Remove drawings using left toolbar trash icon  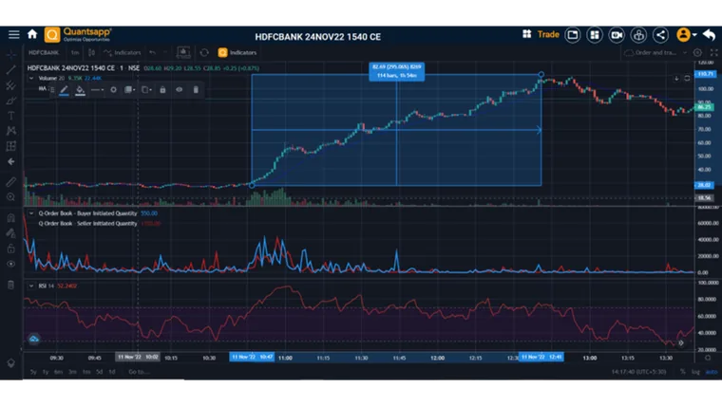pyautogui.click(x=11, y=285)
